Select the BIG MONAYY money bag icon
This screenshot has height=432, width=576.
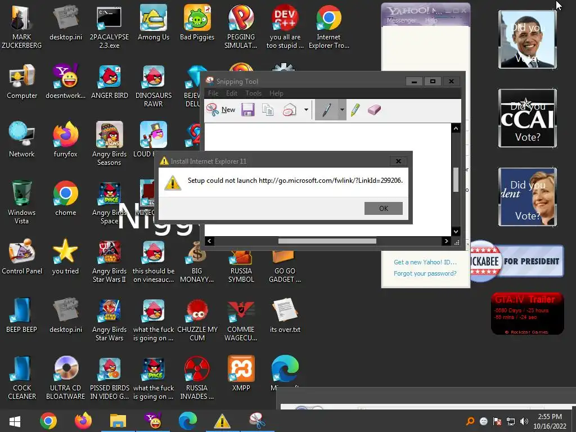(197, 262)
